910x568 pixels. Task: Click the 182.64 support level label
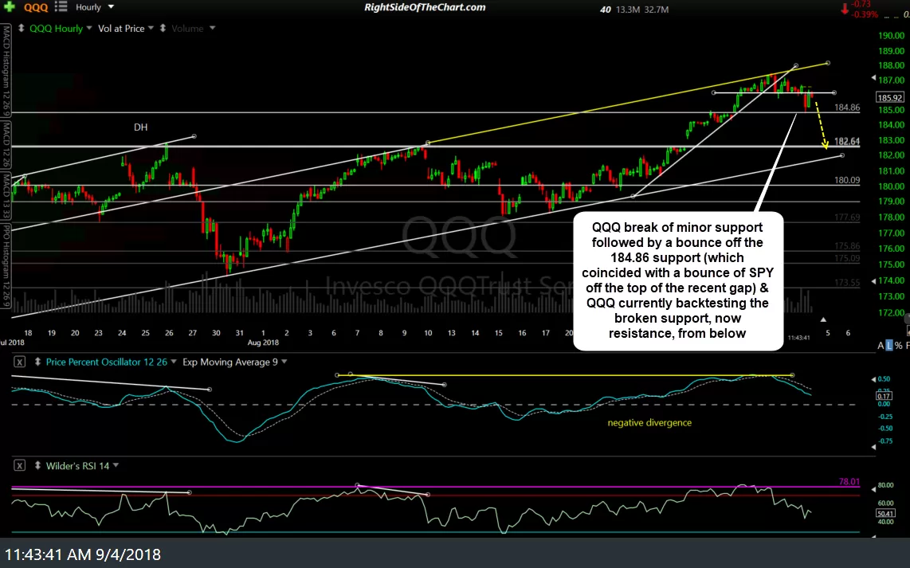[847, 141]
